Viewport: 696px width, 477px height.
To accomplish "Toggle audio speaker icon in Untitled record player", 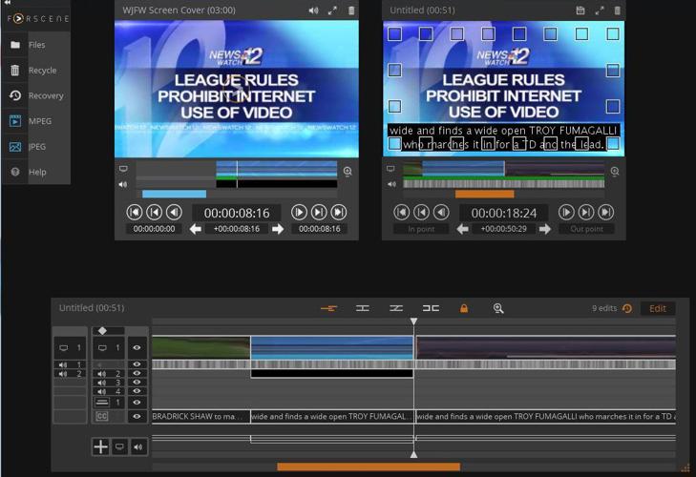I will point(391,184).
